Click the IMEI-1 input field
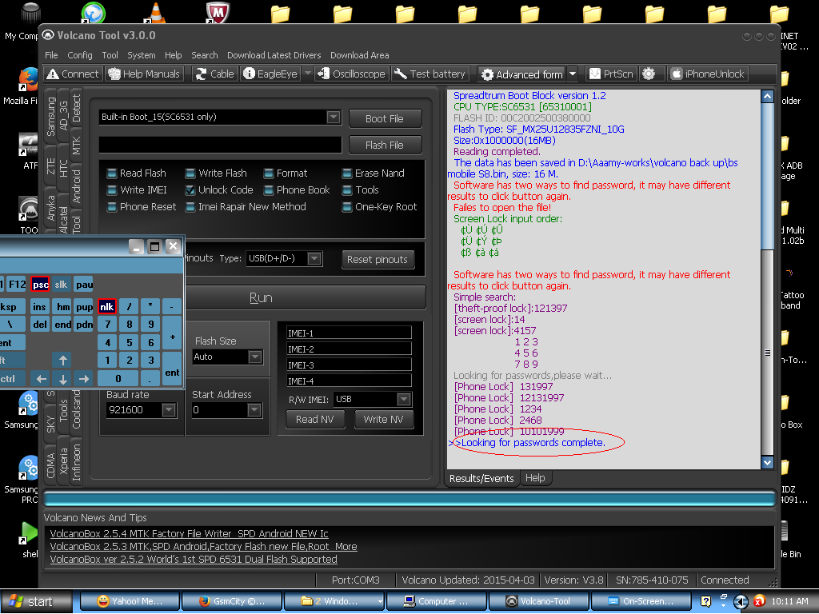The height and width of the screenshot is (614, 819). point(349,333)
